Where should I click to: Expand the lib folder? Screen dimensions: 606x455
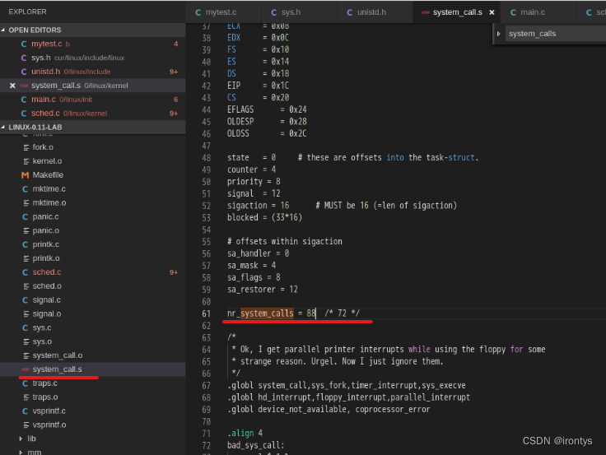[21, 439]
